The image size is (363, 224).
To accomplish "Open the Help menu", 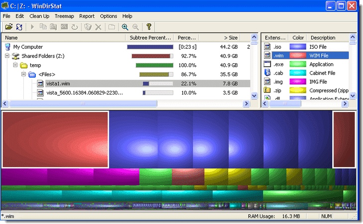I will click(x=127, y=16).
